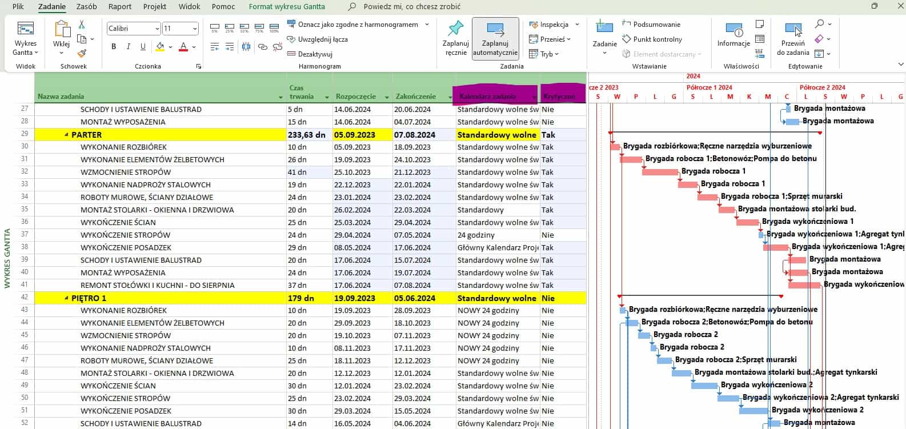This screenshot has height=429, width=906.
Task: Toggle Zaplanuj automatycznie mode
Action: 495,38
